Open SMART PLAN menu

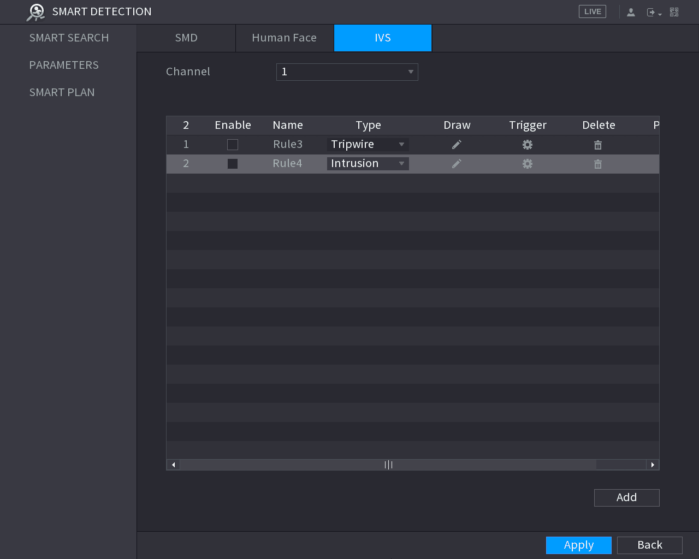[x=62, y=92]
